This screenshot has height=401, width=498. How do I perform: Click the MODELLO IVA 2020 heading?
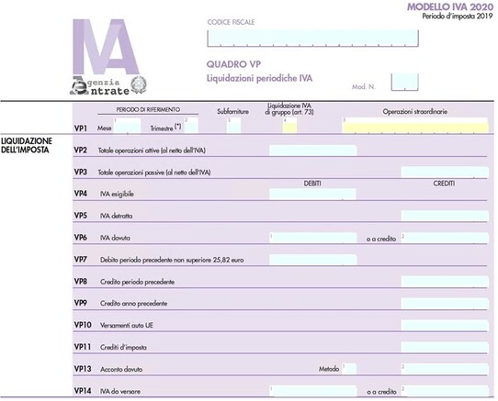point(450,6)
